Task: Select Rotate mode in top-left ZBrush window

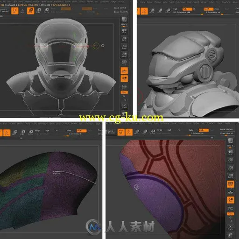Action: [x=46, y=11]
